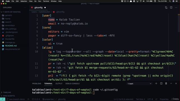Change Tab Size: 4 indentation setting
180x101 pixels.
(x=140, y=99)
